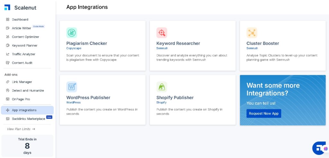The width and height of the screenshot is (329, 158).
Task: Click the Content Optimizer wand icon
Action: (x=8, y=37)
